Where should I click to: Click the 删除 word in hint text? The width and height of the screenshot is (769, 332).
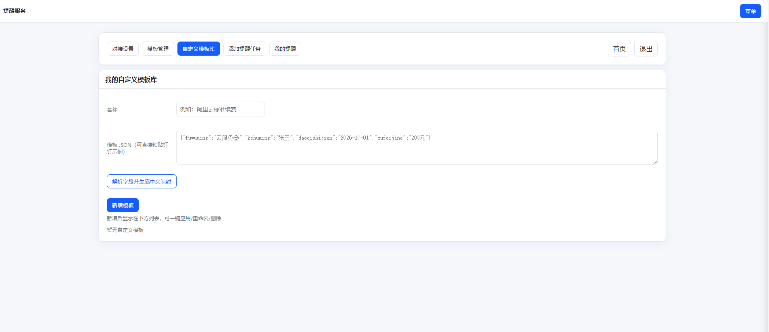[216, 218]
